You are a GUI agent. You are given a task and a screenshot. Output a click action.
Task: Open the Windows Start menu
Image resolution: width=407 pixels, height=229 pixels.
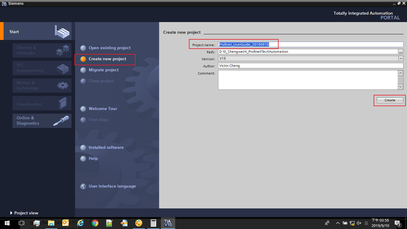(7, 223)
